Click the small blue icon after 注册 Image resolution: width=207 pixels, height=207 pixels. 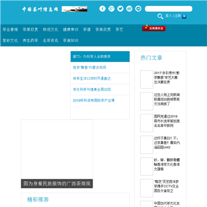point(184,17)
